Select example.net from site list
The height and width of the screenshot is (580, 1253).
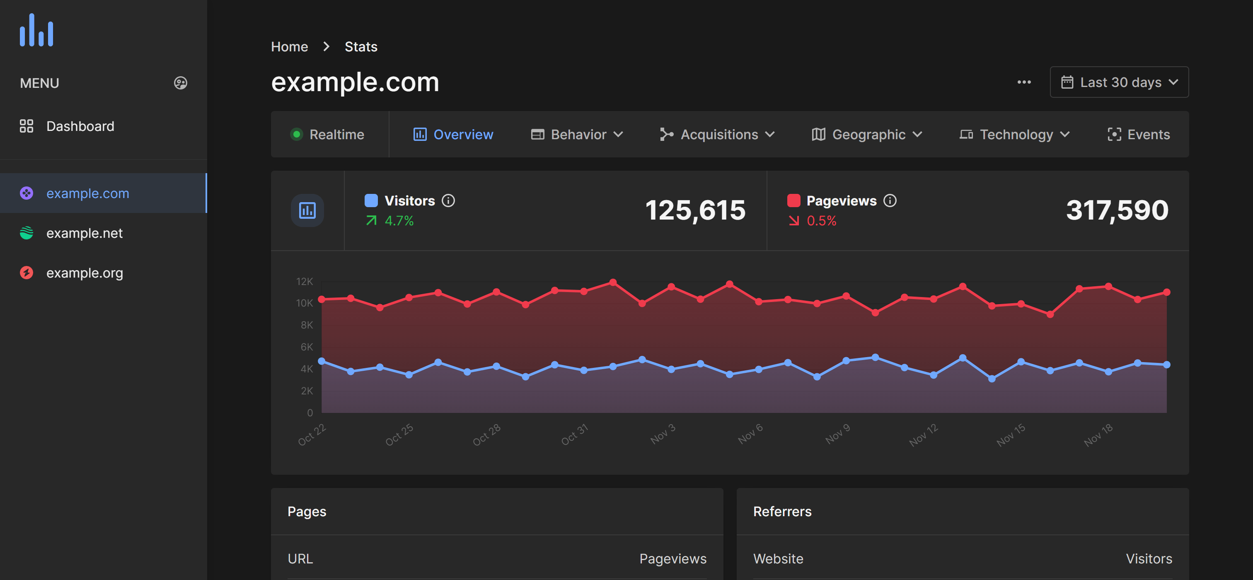85,232
